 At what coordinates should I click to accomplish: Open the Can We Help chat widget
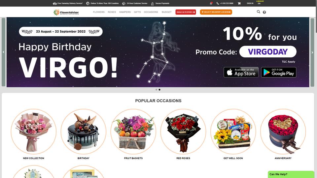click(x=291, y=174)
